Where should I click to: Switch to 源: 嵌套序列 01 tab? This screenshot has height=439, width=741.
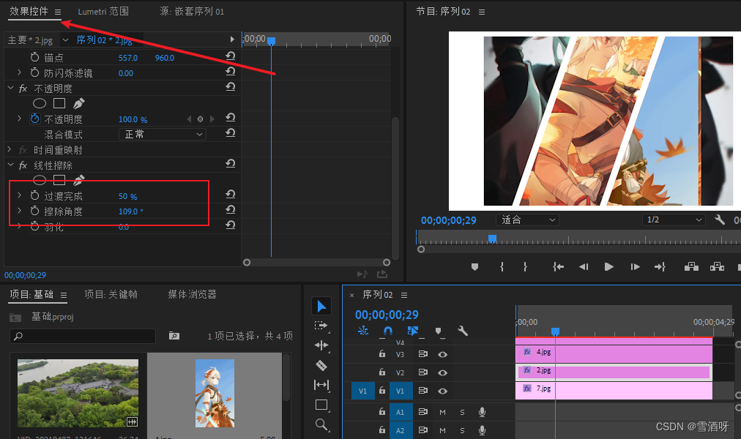(192, 11)
